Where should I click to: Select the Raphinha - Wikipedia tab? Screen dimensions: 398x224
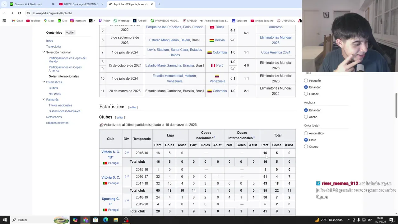tap(130, 4)
